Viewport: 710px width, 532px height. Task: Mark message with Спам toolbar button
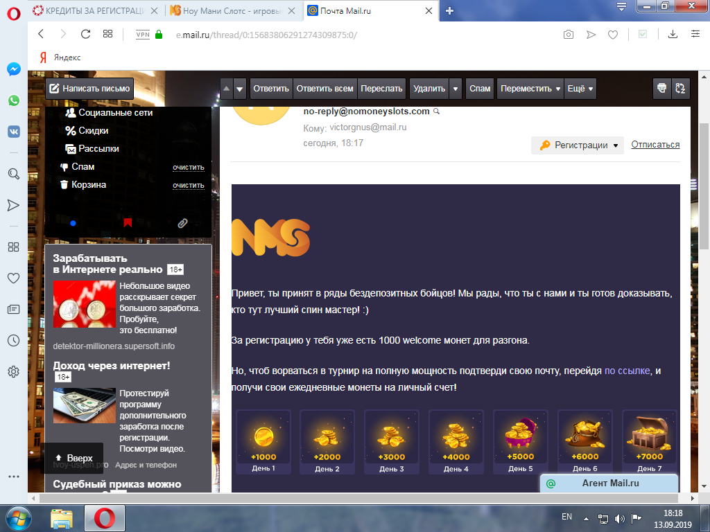click(x=480, y=89)
